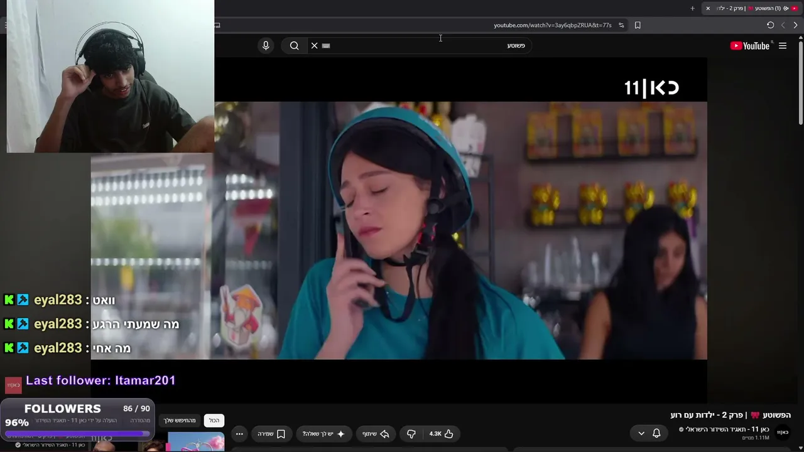This screenshot has width=804, height=452.
Task: Like the video with 4.3K thumbs up
Action: coord(441,434)
